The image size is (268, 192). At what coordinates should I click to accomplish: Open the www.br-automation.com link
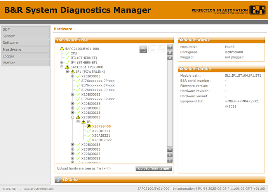pos(38,189)
